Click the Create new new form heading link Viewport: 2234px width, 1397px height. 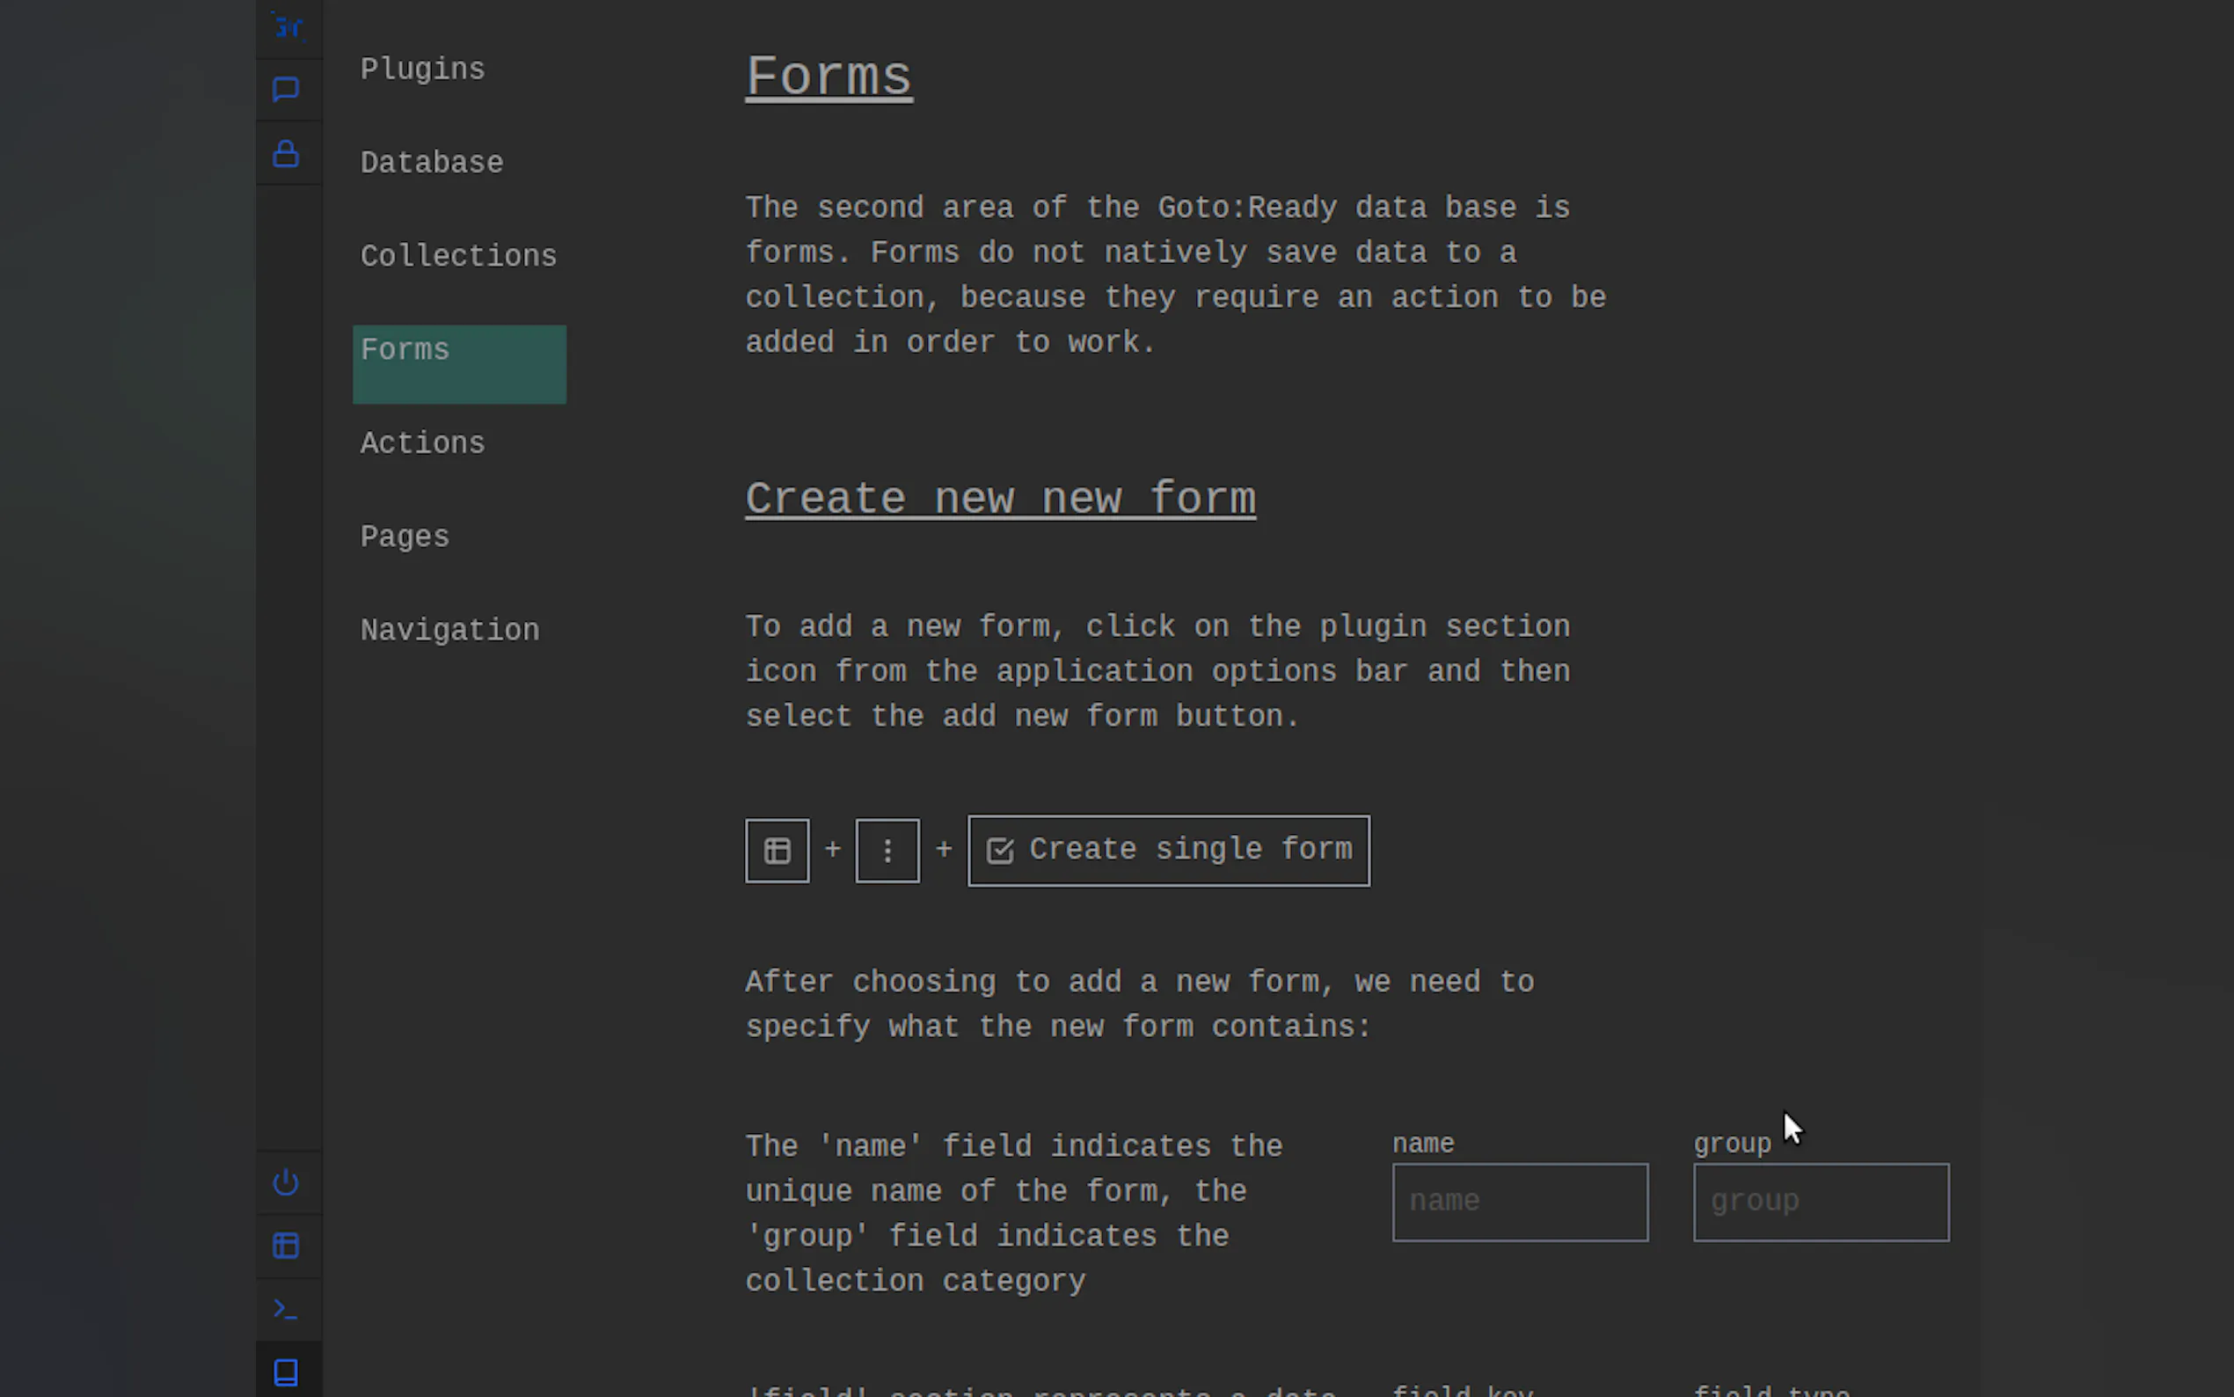(999, 499)
